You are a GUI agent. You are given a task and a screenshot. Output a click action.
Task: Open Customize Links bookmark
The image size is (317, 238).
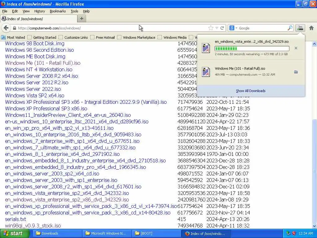pyautogui.click(x=73, y=37)
